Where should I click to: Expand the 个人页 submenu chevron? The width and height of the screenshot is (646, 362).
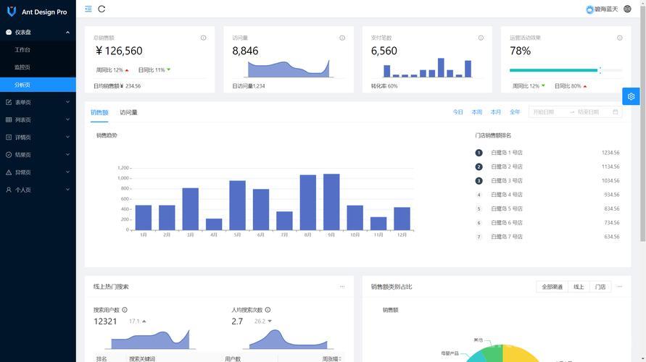(67, 190)
